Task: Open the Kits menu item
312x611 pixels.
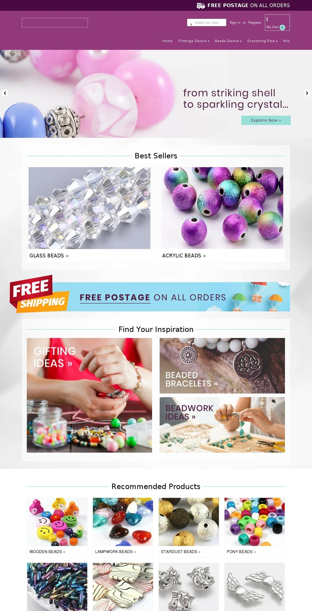Action: (x=286, y=41)
